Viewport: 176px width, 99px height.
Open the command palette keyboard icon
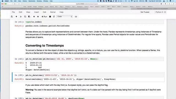pos(76,16)
